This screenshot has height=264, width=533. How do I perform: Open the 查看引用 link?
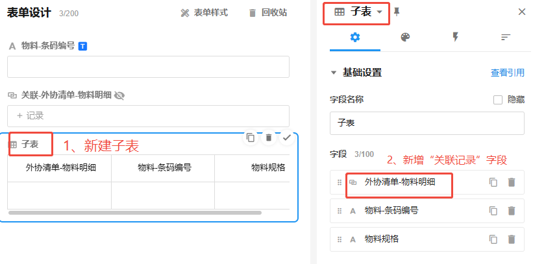point(507,73)
